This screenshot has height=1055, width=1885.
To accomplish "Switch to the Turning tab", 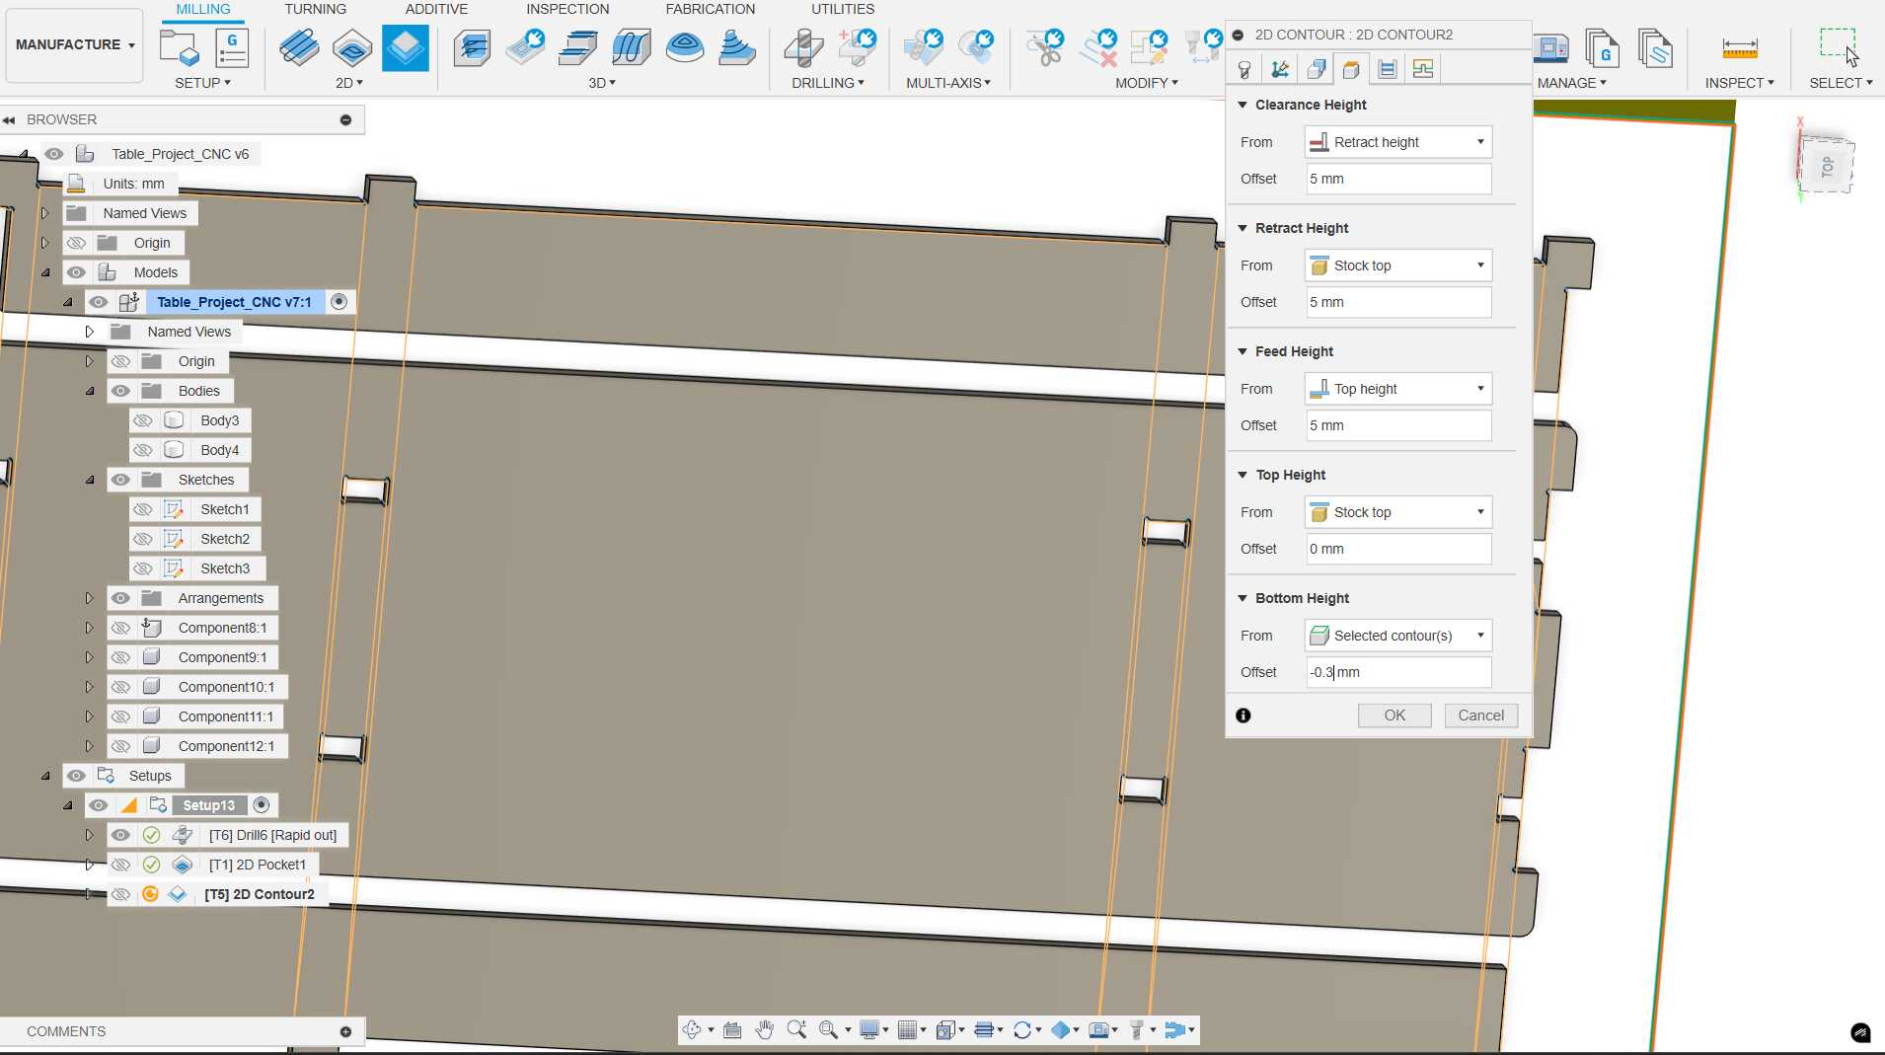I will [x=315, y=9].
